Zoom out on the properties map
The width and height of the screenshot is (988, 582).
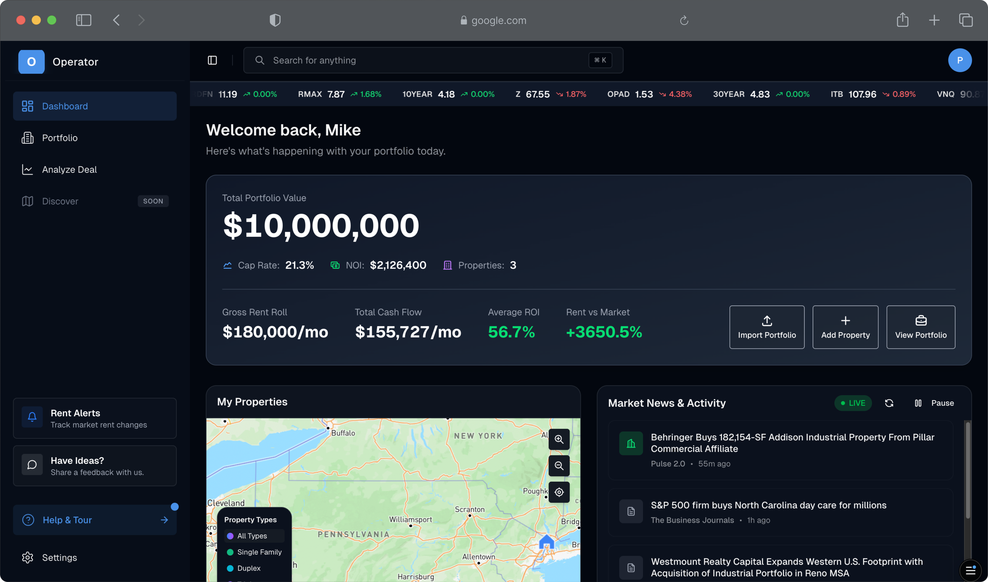559,466
